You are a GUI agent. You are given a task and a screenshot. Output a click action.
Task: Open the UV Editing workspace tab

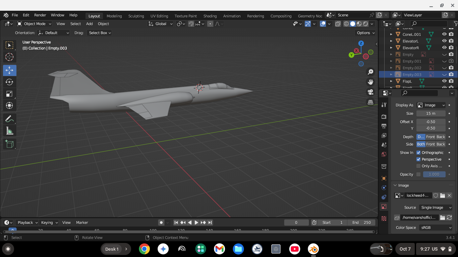(x=159, y=16)
